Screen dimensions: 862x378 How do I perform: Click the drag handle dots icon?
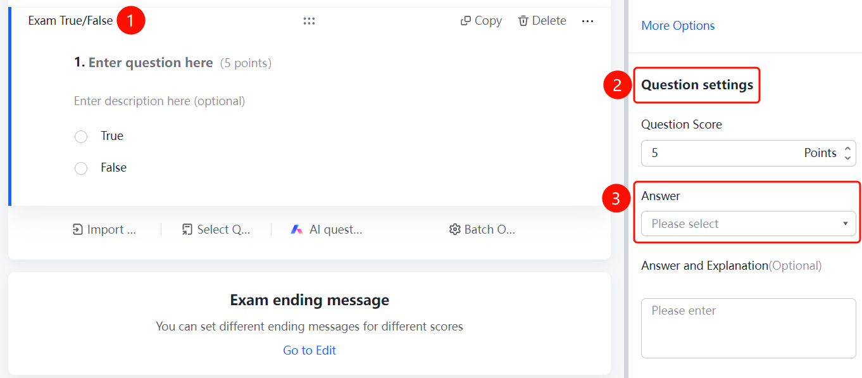click(x=309, y=21)
